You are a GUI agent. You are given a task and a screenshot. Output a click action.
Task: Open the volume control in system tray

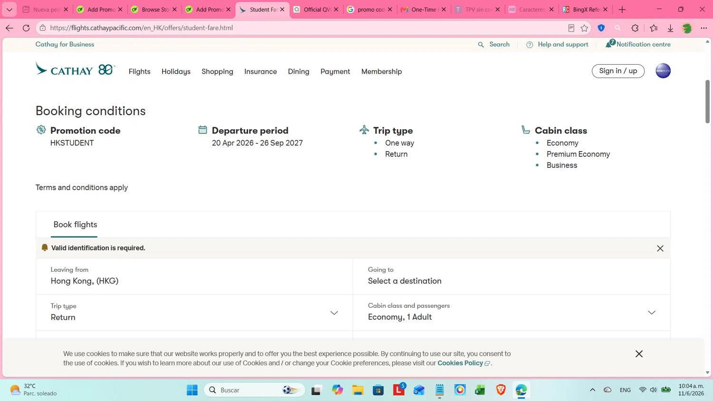click(654, 390)
